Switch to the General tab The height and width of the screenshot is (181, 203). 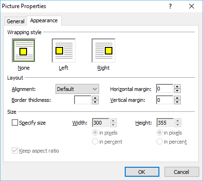(x=16, y=21)
